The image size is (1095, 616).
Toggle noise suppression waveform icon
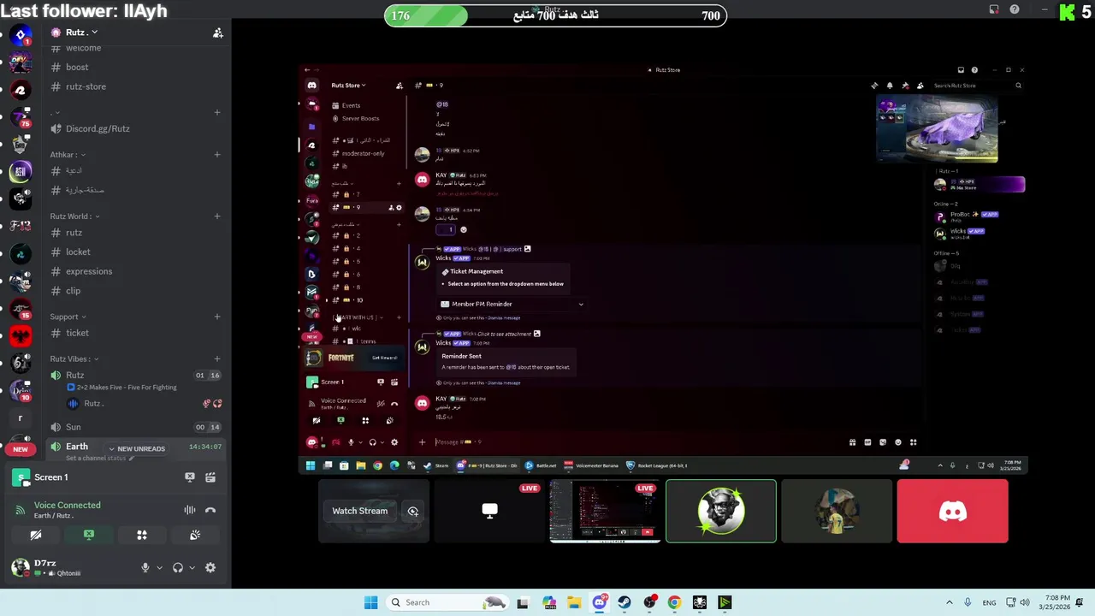[190, 510]
